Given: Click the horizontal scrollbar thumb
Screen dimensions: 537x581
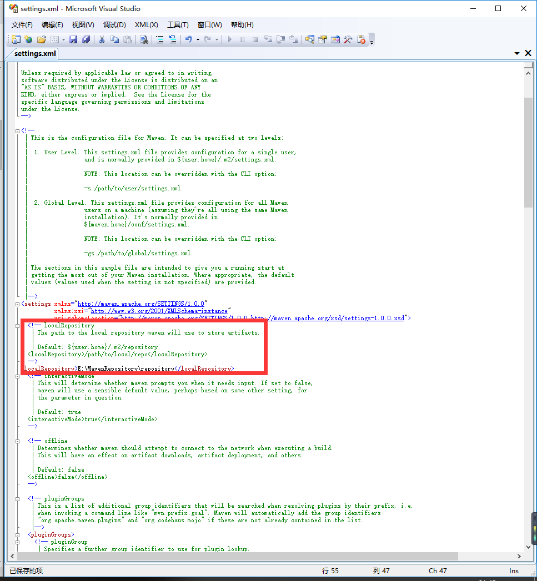Looking at the screenshot, I should (x=238, y=556).
